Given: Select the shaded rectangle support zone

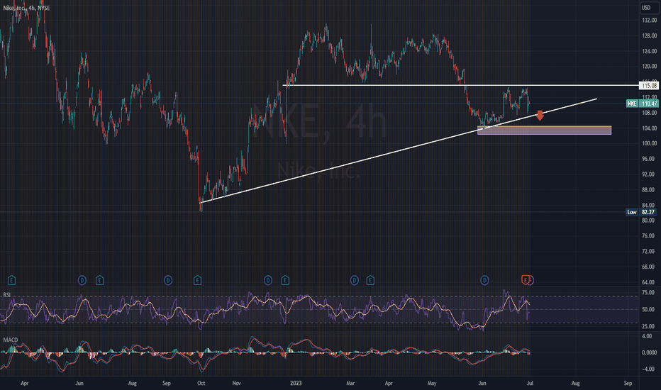Looking at the screenshot, I should pyautogui.click(x=544, y=130).
